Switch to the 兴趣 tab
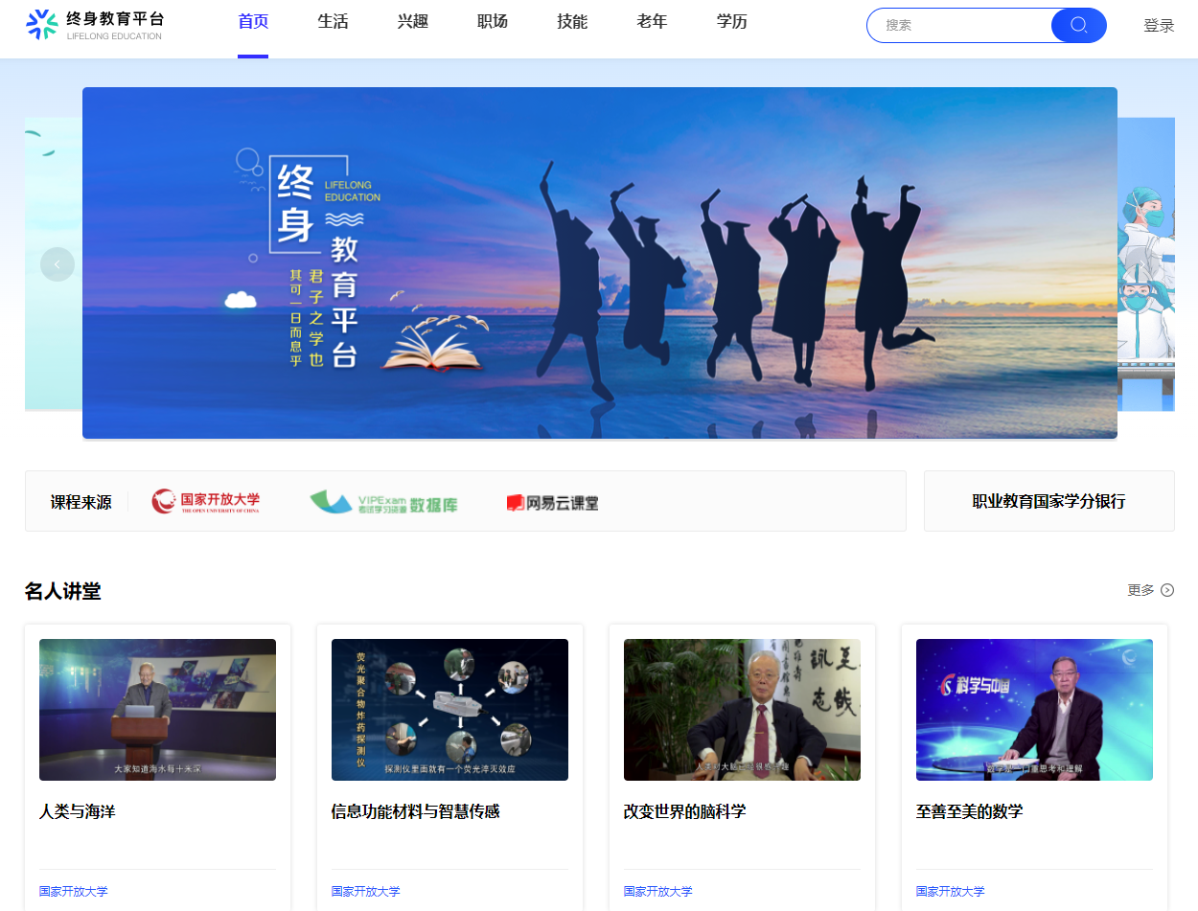Screen dimensions: 1198x911 tap(413, 22)
